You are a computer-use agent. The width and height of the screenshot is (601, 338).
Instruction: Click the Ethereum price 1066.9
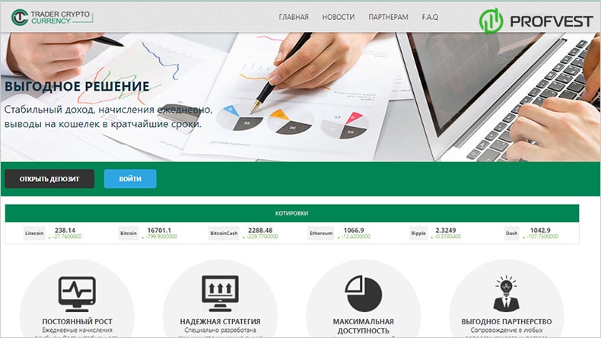354,230
